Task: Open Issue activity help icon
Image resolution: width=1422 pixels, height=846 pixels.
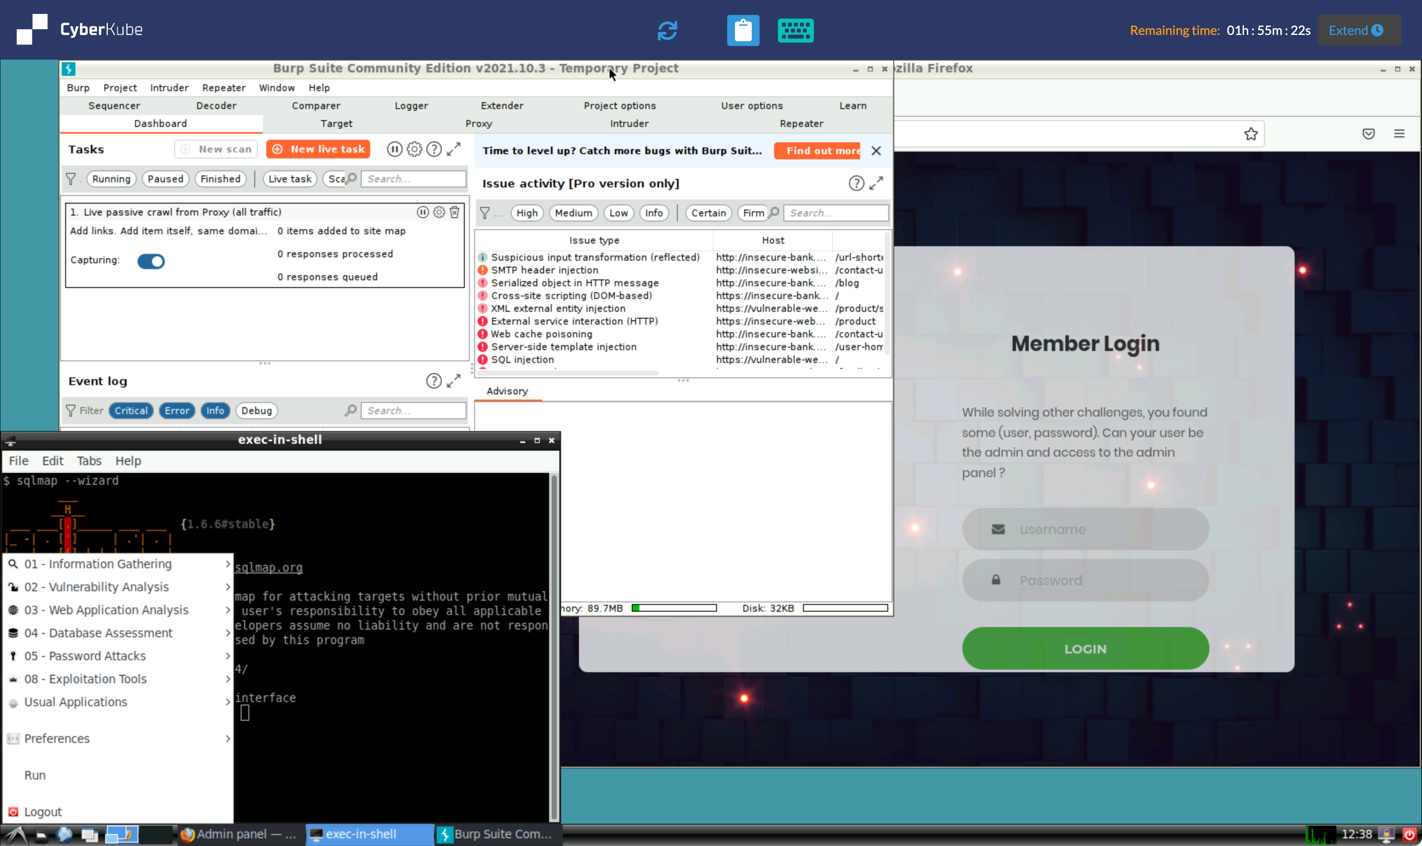Action: pos(856,183)
